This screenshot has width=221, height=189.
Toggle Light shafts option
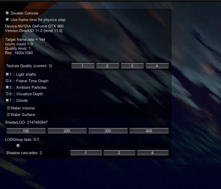(x=7, y=74)
